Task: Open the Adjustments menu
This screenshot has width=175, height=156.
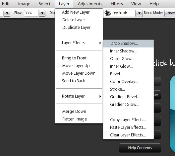Action: [x=90, y=4]
